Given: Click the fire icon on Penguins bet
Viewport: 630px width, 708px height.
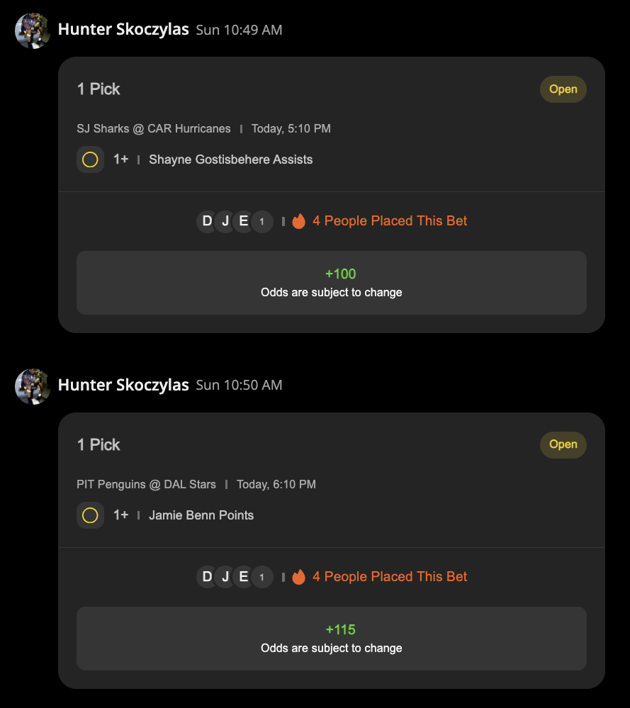Looking at the screenshot, I should [298, 577].
